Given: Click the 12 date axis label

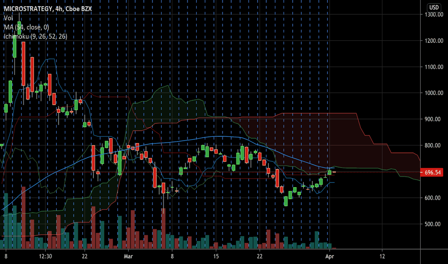Looking at the screenshot, I should click(x=382, y=256).
